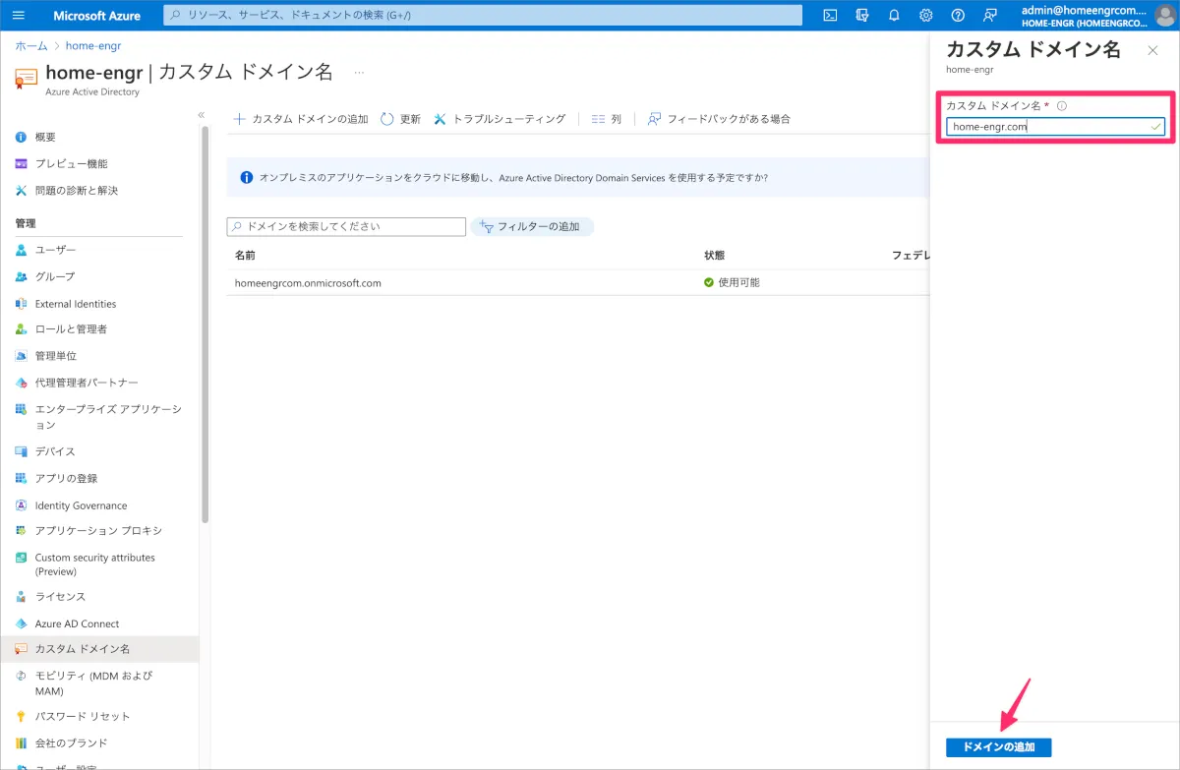
Task: Select Azure AD Connect in sidebar
Action: click(x=77, y=623)
